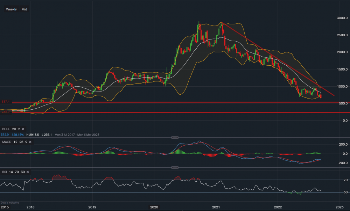350x211 pixels.
Task: Open the RSI 14 70 30 settings label
Action: coord(13,172)
